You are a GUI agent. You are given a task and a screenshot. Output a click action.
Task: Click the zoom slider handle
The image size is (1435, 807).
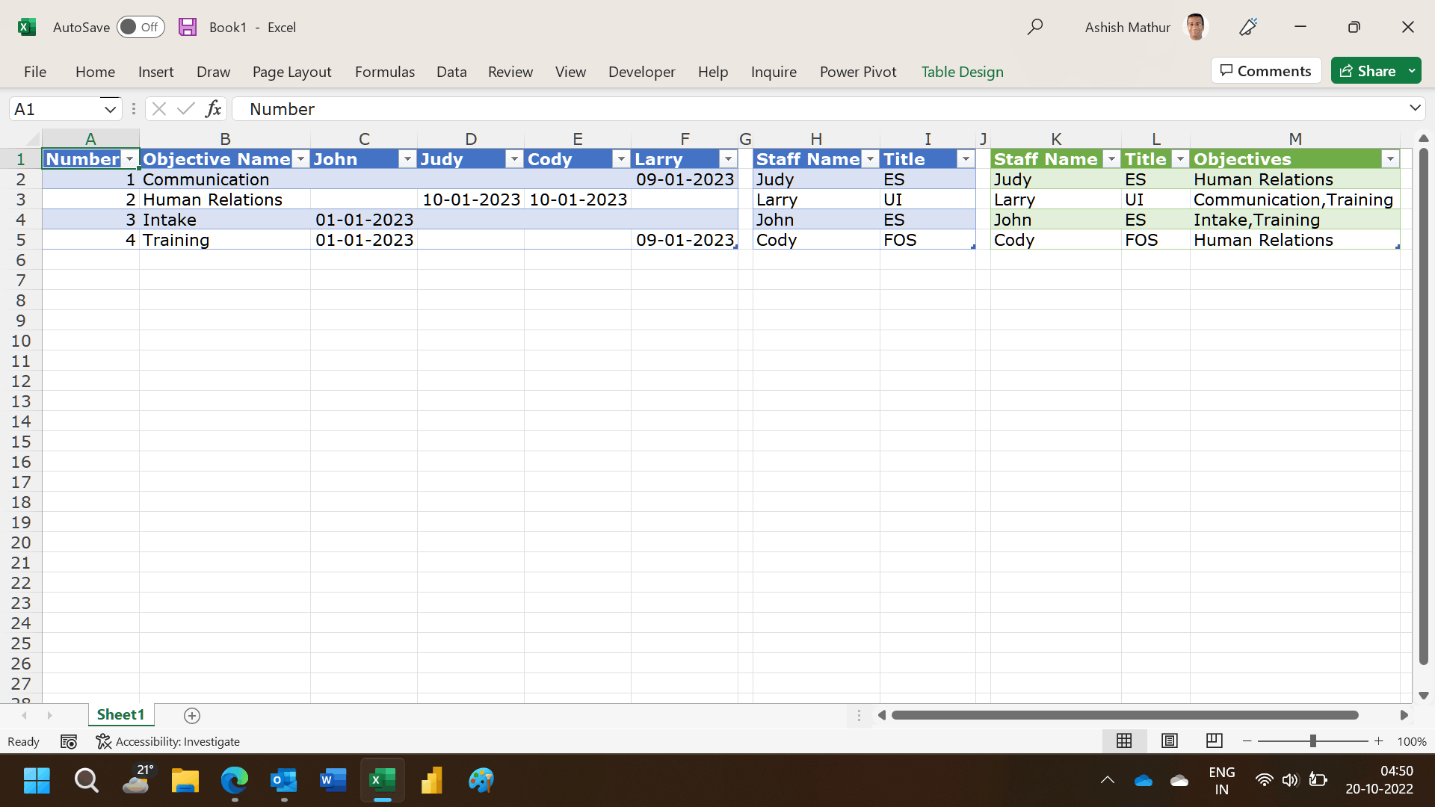pyautogui.click(x=1313, y=741)
